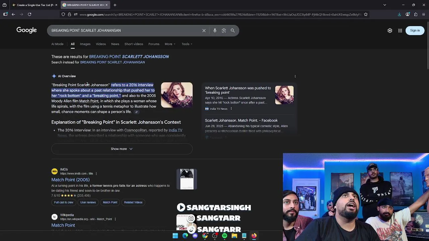This screenshot has width=429, height=241.
Task: Select the Forums results tab
Action: (x=154, y=44)
